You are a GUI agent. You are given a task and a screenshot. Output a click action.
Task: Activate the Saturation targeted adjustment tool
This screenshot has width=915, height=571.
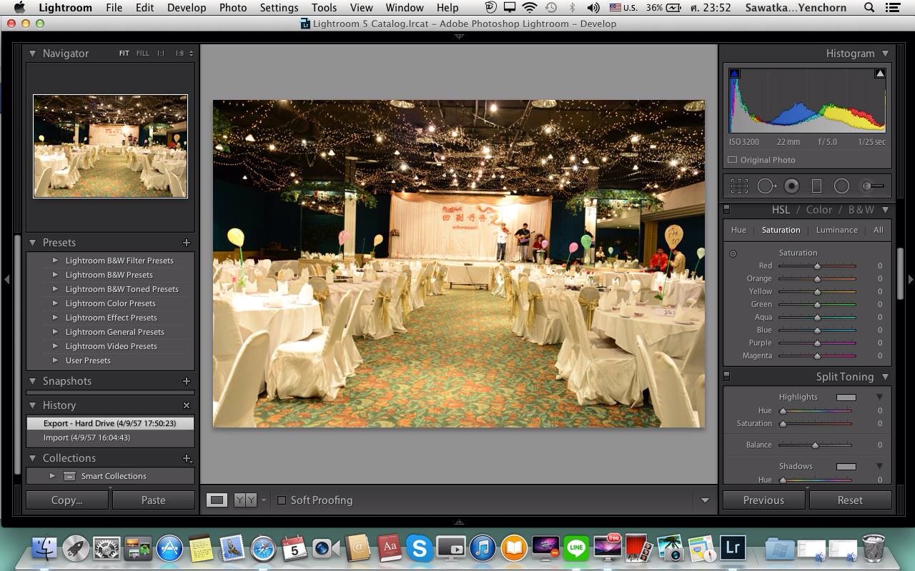click(x=733, y=253)
